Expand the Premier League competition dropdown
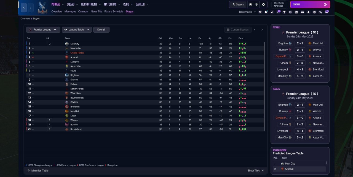This screenshot has width=353, height=177. coord(43,30)
